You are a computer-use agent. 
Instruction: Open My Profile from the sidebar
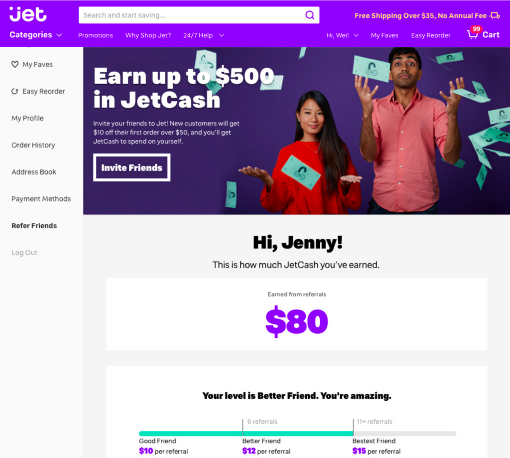point(27,118)
